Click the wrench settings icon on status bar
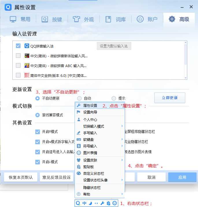Image resolution: width=198 pixels, height=207 pixels. [102, 203]
